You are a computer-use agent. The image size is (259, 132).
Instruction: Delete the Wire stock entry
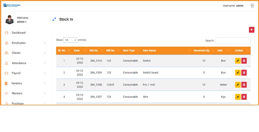pos(244,97)
